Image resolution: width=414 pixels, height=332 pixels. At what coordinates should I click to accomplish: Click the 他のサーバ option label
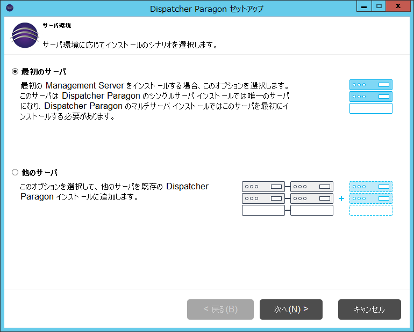click(39, 173)
